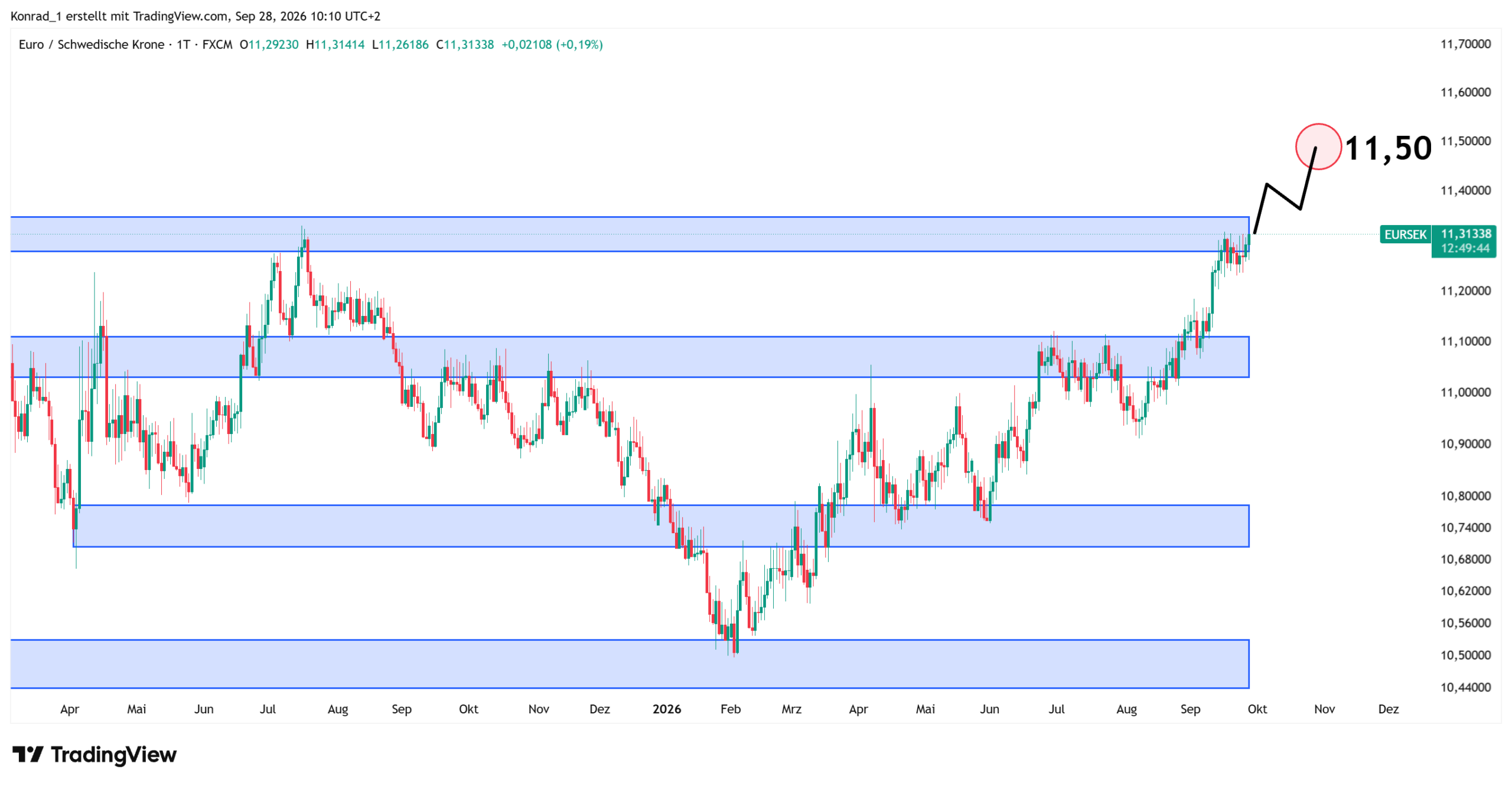Click the 11,50 target annotation text

(1387, 148)
